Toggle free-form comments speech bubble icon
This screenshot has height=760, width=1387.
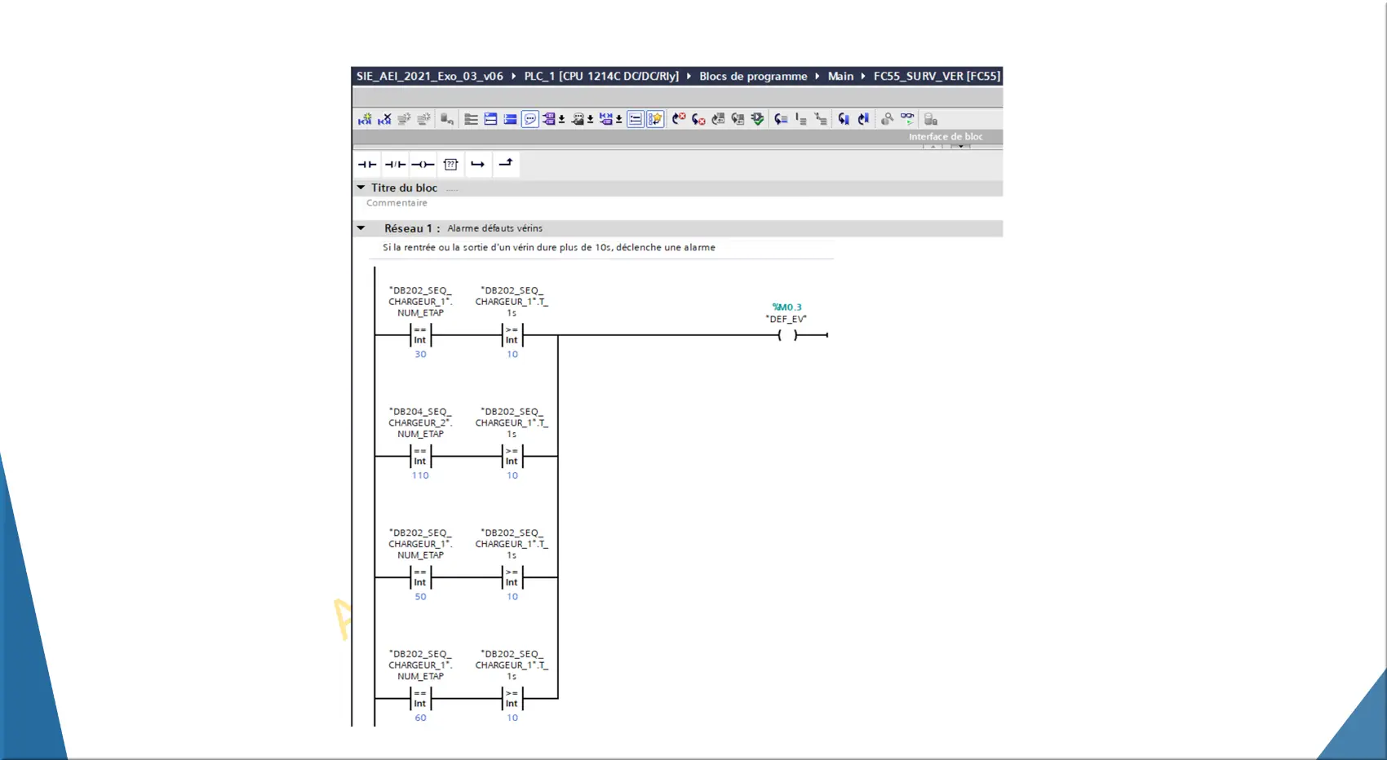coord(530,119)
